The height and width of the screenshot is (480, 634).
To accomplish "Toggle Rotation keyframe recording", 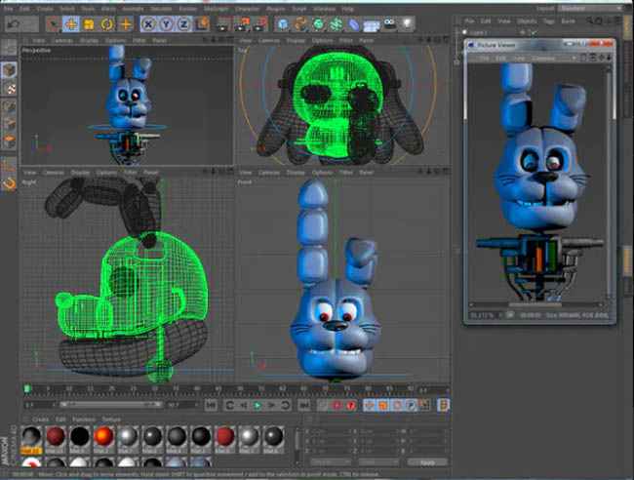I will tap(397, 405).
